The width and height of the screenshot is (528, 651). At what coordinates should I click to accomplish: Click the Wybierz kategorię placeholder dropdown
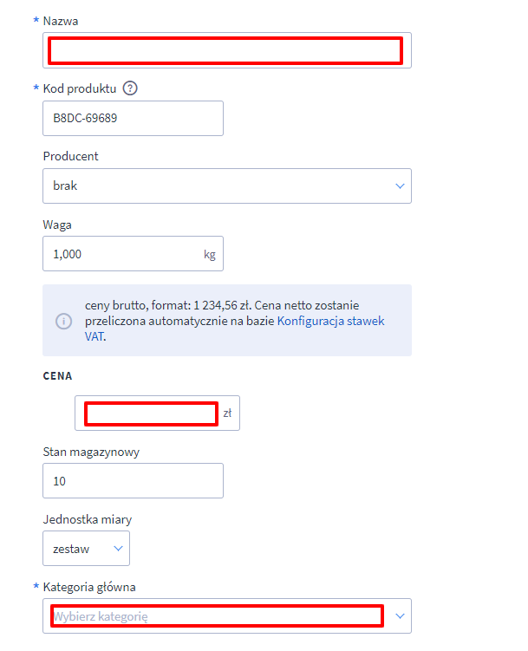click(227, 616)
